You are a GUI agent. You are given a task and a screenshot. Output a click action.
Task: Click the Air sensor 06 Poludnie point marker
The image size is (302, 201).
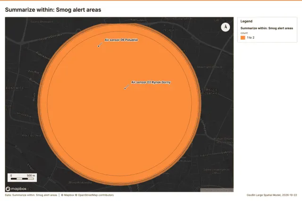tap(99, 46)
